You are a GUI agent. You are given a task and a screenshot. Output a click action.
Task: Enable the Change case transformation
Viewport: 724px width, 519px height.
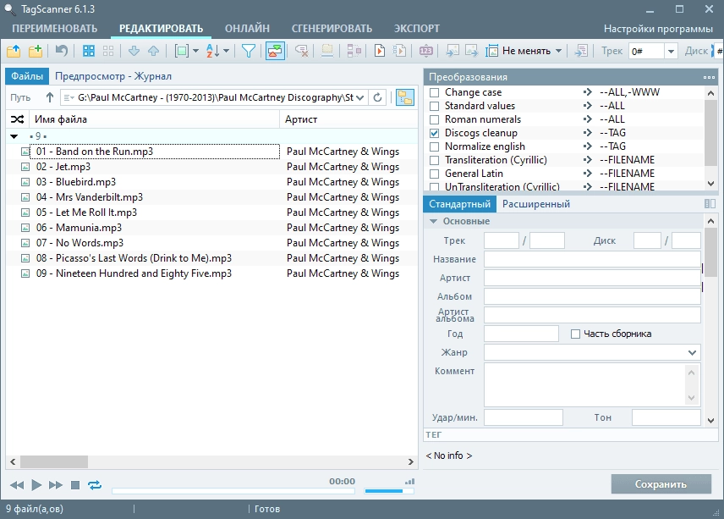click(x=434, y=92)
